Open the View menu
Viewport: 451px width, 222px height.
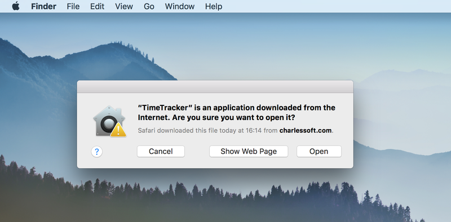pyautogui.click(x=123, y=6)
